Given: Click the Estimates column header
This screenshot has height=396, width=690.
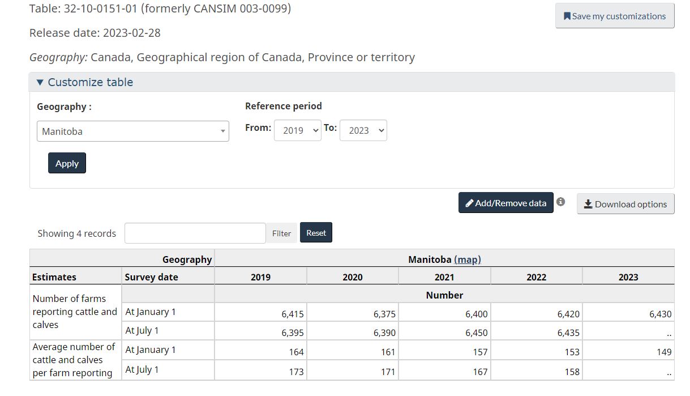Looking at the screenshot, I should 54,277.
